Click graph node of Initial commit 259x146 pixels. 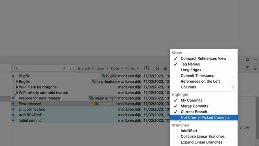(13, 120)
